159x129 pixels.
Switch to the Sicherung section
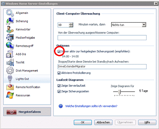pos(27,21)
